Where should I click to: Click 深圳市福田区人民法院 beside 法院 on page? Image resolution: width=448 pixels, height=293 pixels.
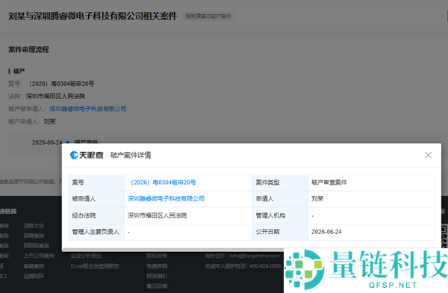coord(55,96)
